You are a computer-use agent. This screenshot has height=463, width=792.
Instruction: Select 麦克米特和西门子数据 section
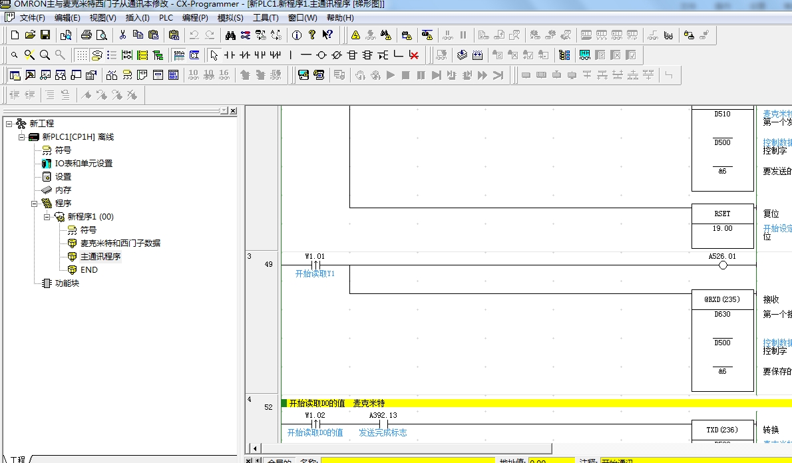point(120,243)
